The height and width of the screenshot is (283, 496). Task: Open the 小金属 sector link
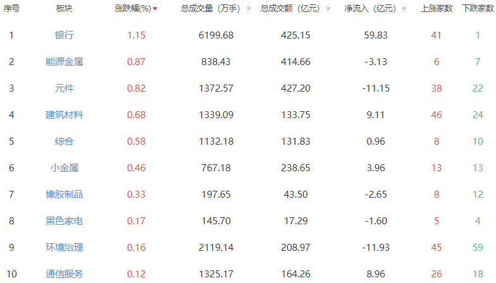[64, 168]
